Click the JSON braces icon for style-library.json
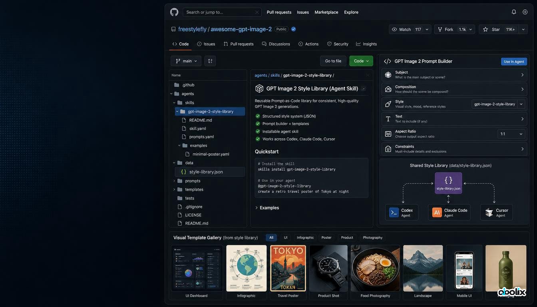 (x=183, y=172)
